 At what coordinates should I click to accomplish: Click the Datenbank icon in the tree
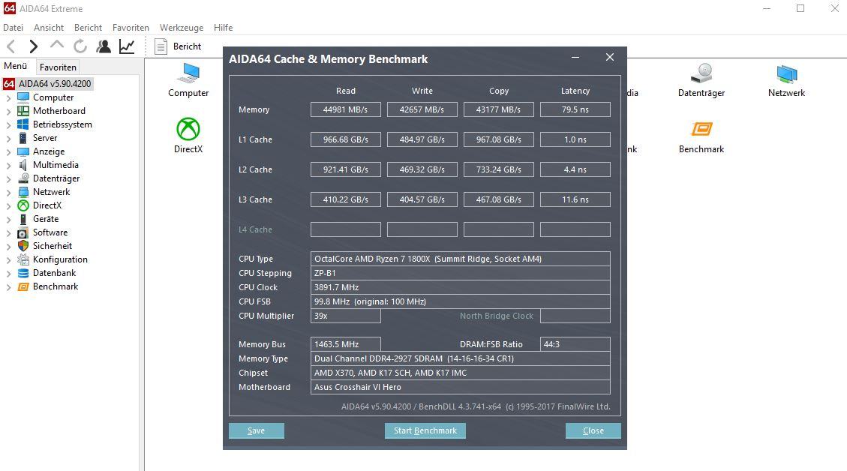click(x=23, y=273)
